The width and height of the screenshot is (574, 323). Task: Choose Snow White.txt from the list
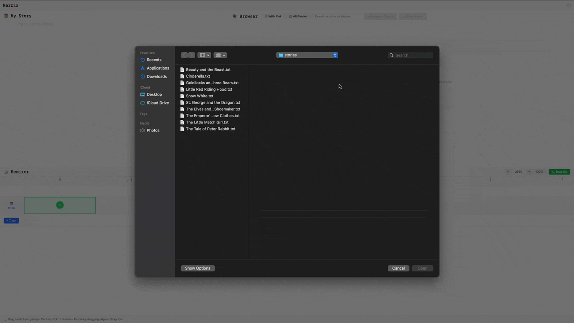(200, 96)
